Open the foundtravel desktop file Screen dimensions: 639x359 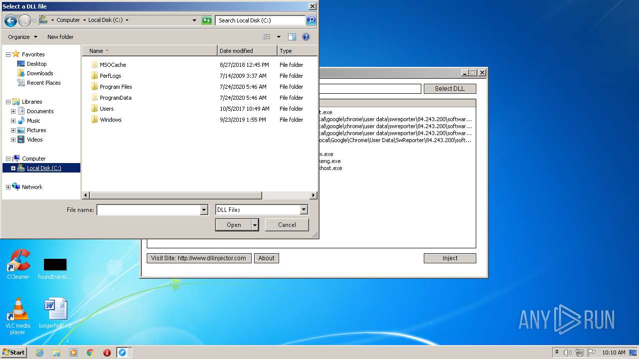click(55, 268)
